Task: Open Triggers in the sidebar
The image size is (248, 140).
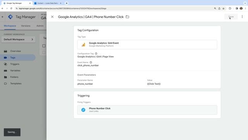Action: click(15, 64)
